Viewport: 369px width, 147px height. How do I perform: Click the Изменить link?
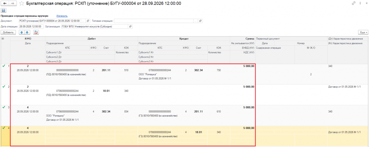tap(62, 16)
